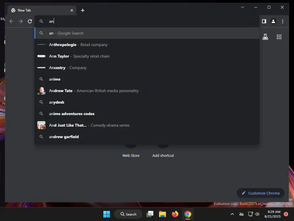Open the taskbar Search box
This screenshot has height=221, width=294.
pos(128,214)
